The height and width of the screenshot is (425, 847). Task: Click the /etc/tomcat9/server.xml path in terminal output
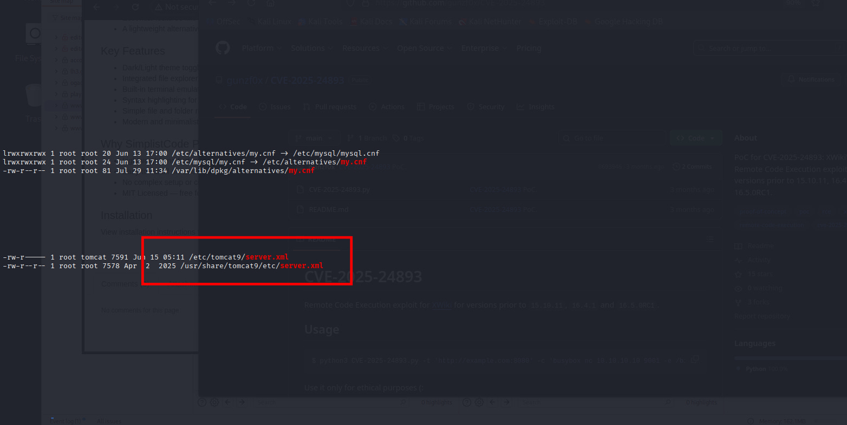[239, 257]
